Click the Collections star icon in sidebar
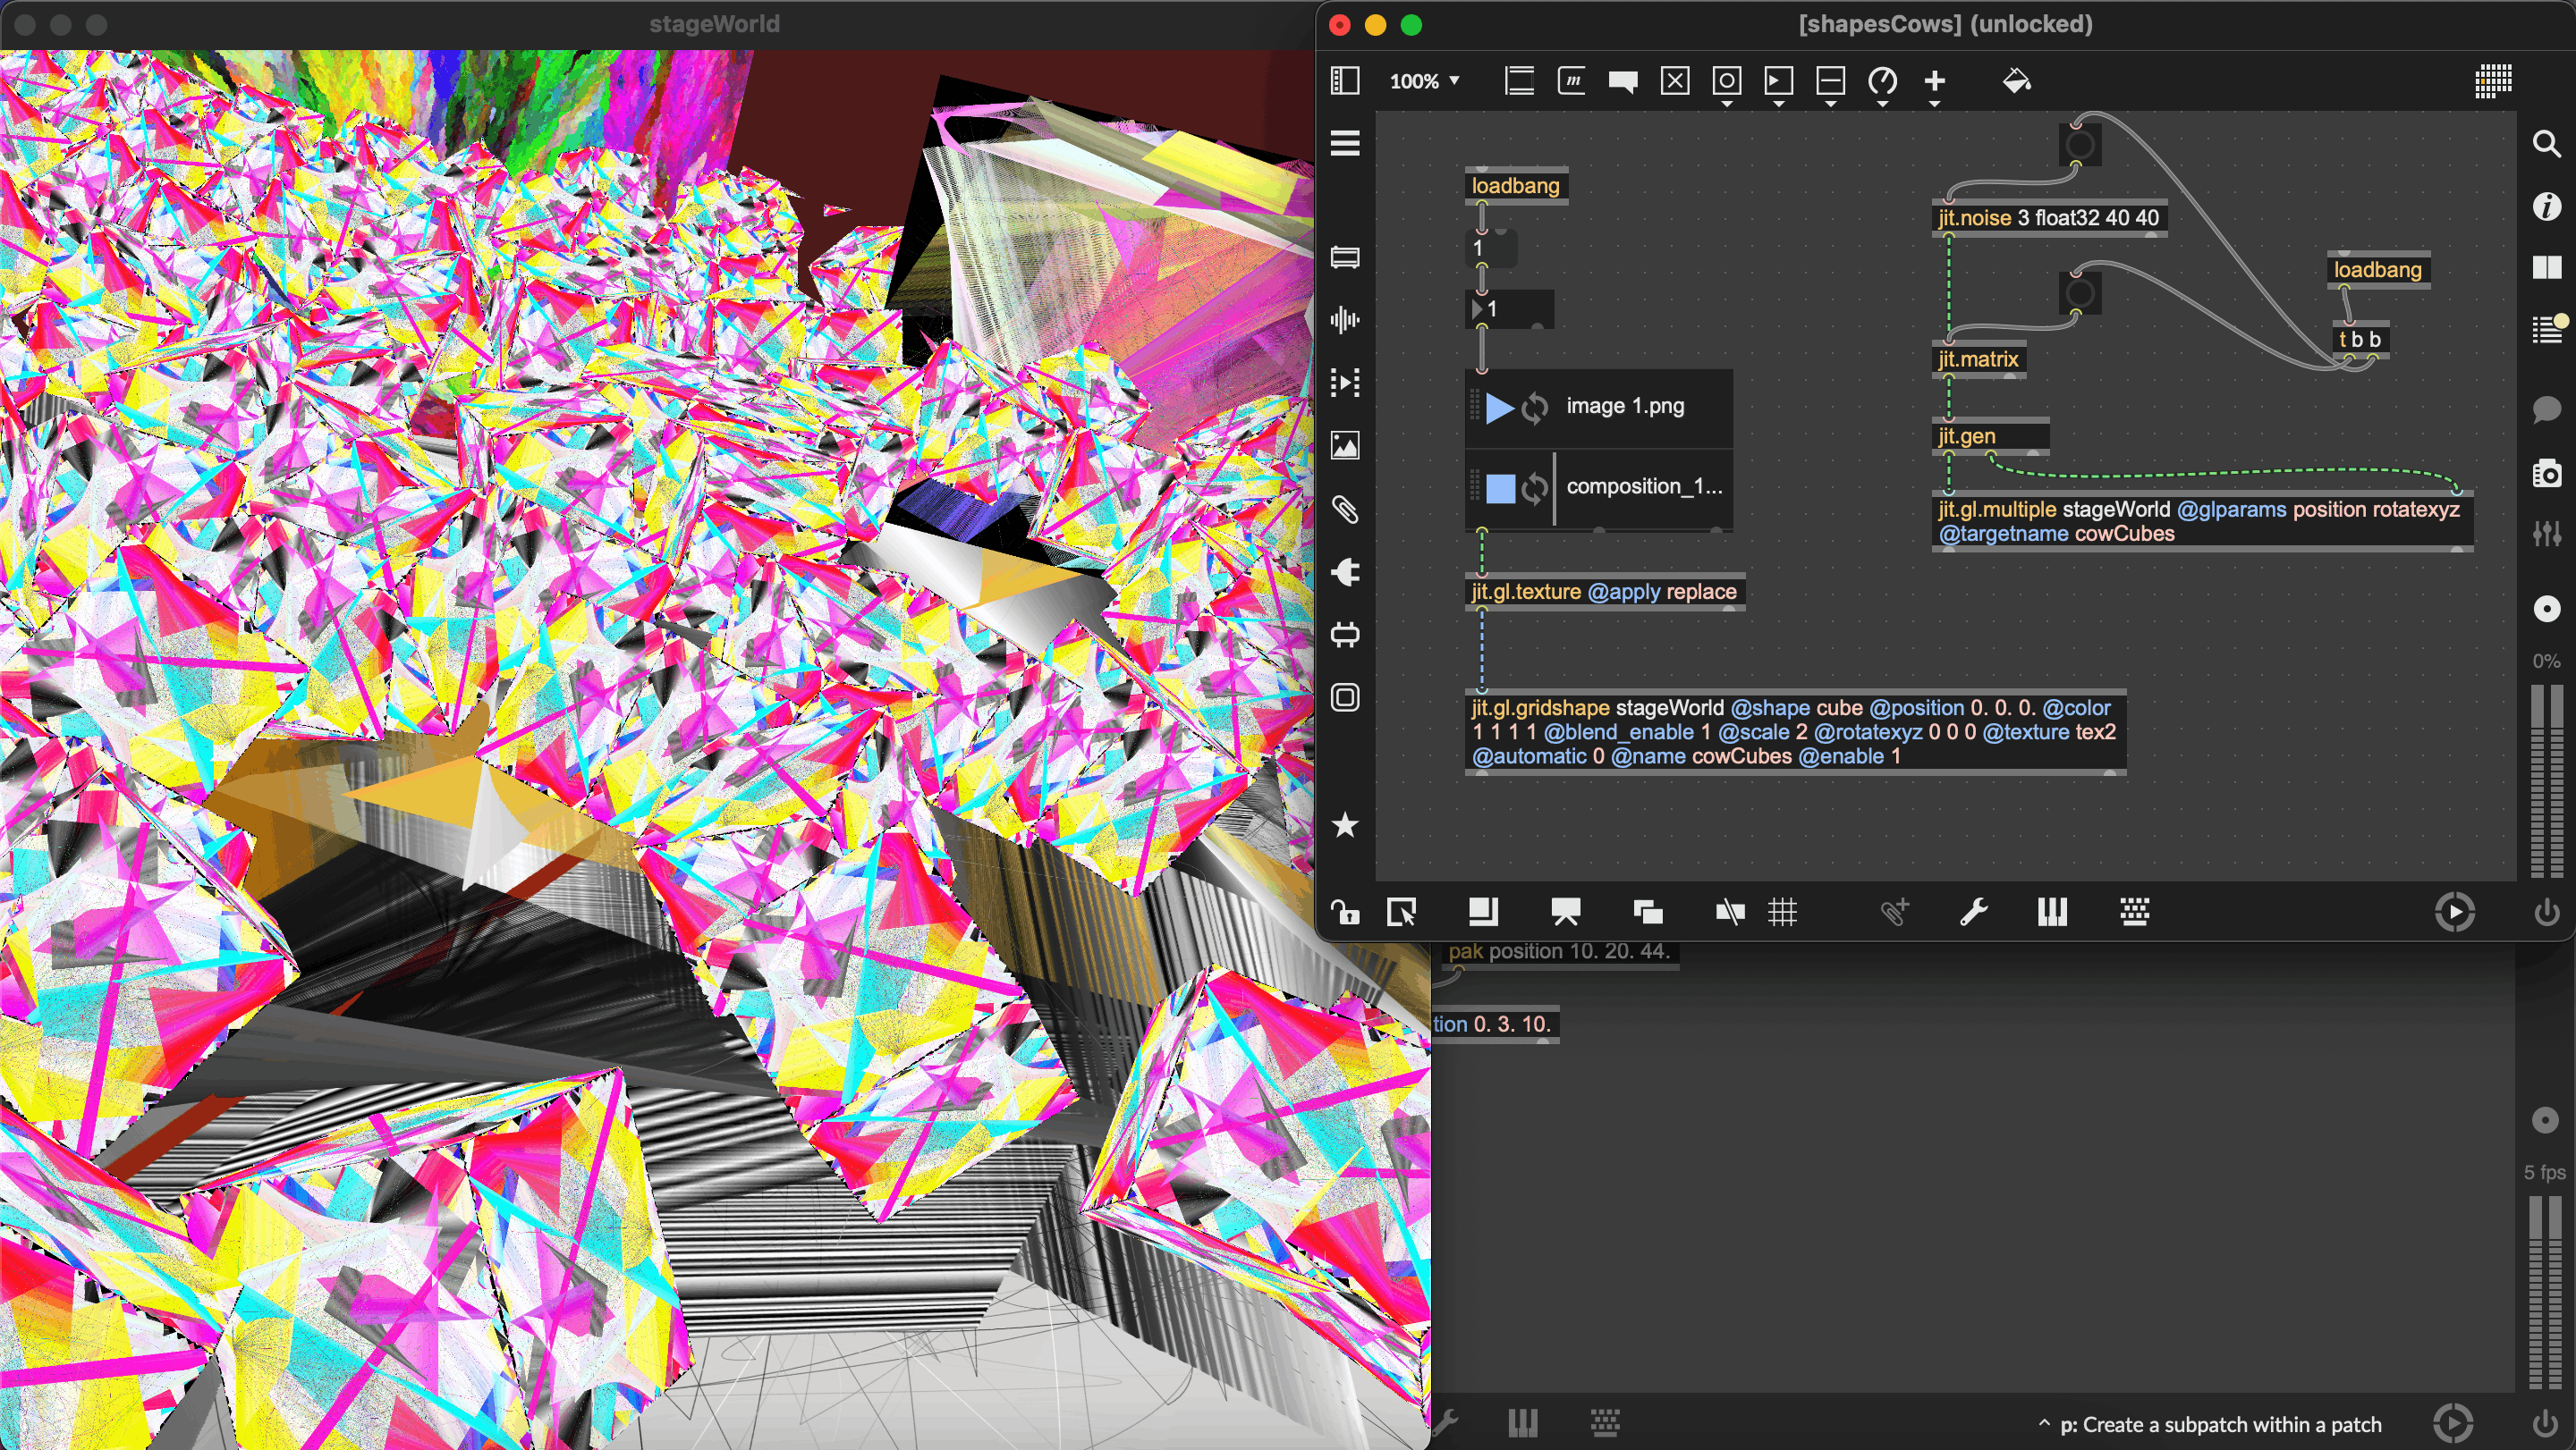 coord(1345,824)
